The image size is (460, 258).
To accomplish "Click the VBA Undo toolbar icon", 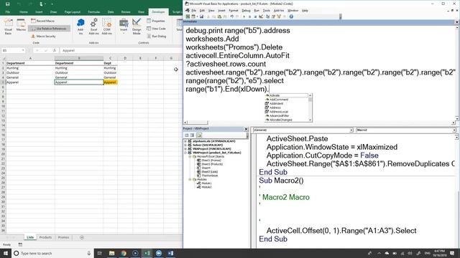I will [x=231, y=16].
